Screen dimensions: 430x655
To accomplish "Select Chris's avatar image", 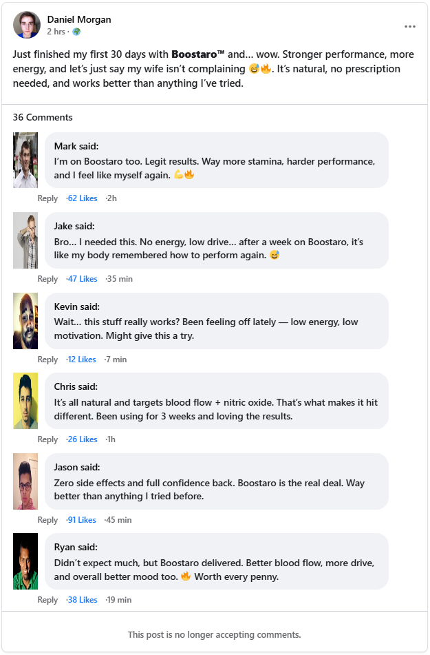I will click(25, 401).
